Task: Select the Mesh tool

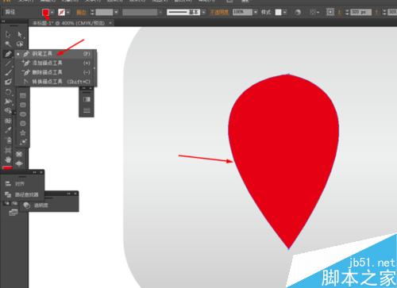Action: (8, 121)
